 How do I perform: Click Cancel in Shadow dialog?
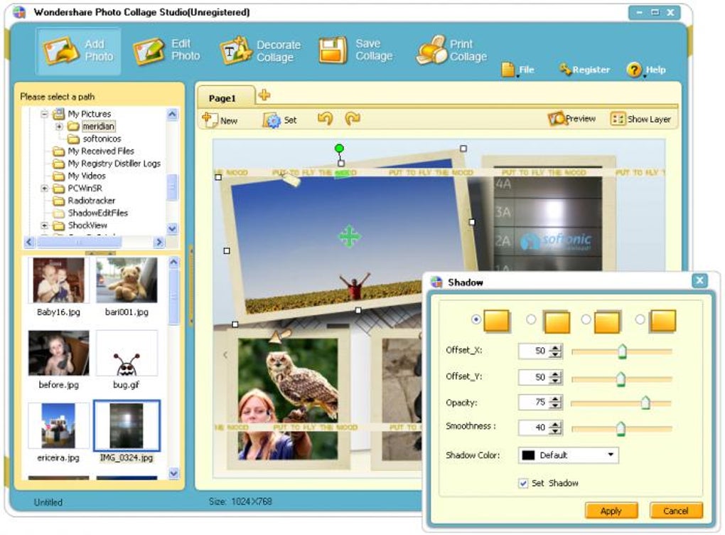[676, 511]
